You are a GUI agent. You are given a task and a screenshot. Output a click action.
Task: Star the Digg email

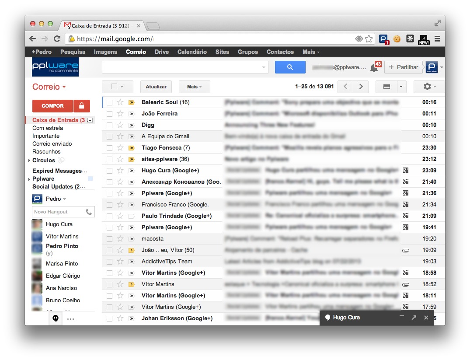pos(120,125)
